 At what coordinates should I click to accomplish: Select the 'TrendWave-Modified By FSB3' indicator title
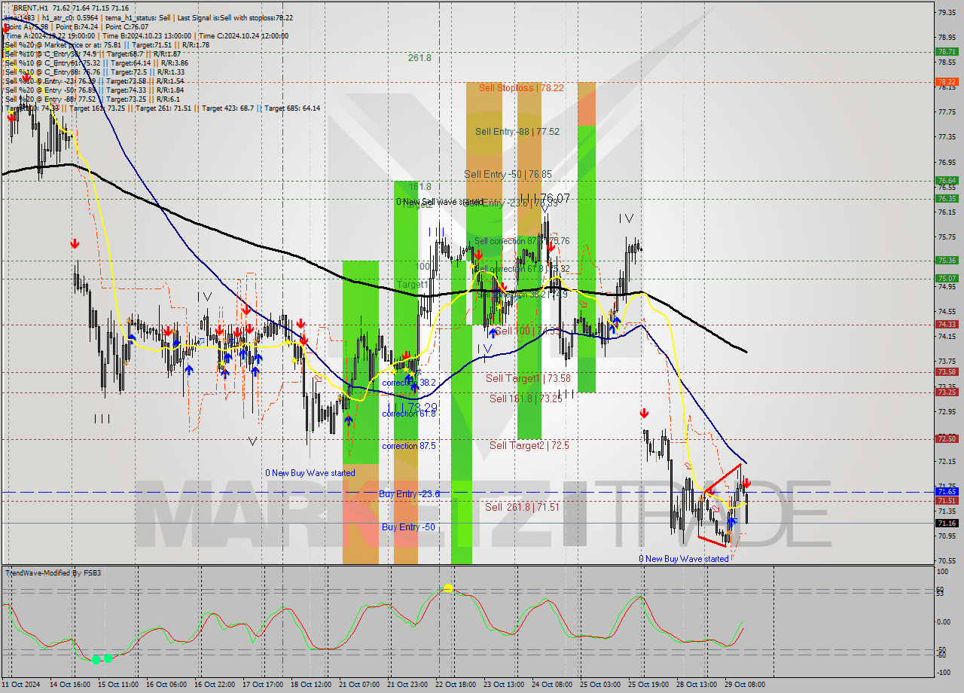(53, 573)
